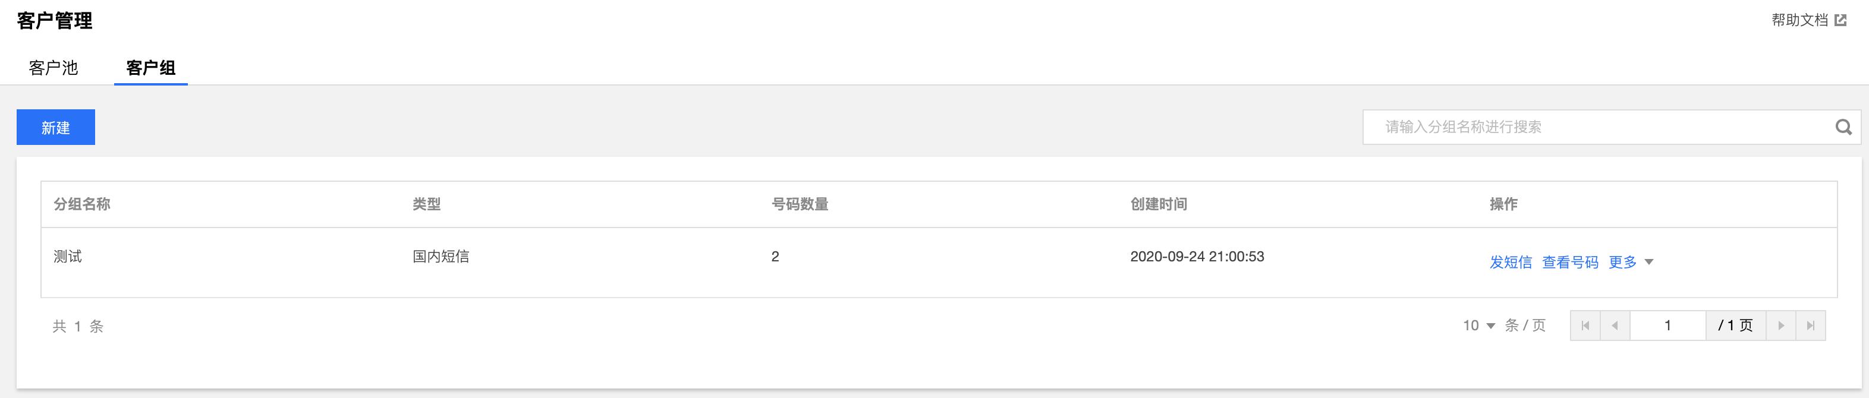Click the page number input box

point(1667,326)
